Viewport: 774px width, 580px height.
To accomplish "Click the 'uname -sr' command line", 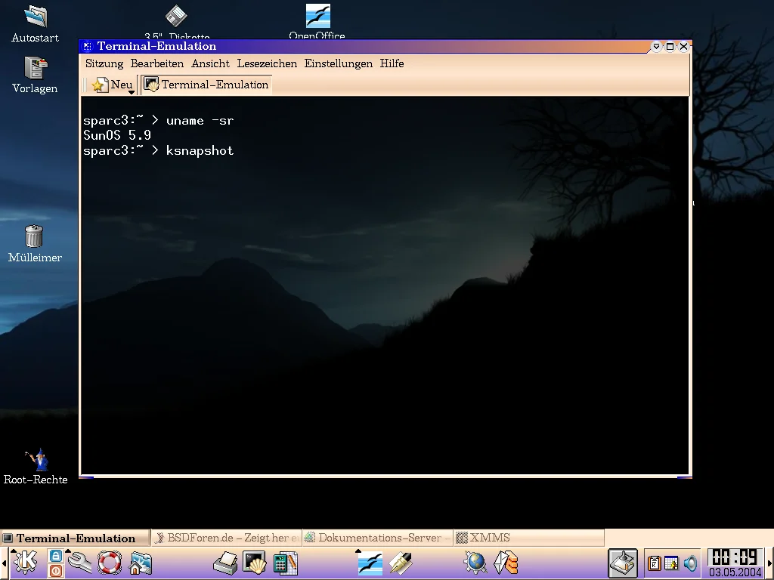I will (x=200, y=121).
